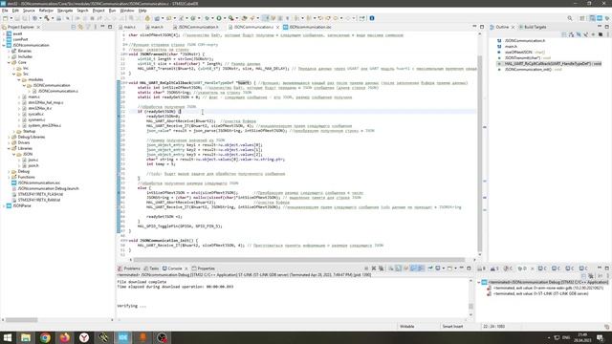This screenshot has height=344, width=612.
Task: Open Windows Start menu
Action: tap(7, 337)
